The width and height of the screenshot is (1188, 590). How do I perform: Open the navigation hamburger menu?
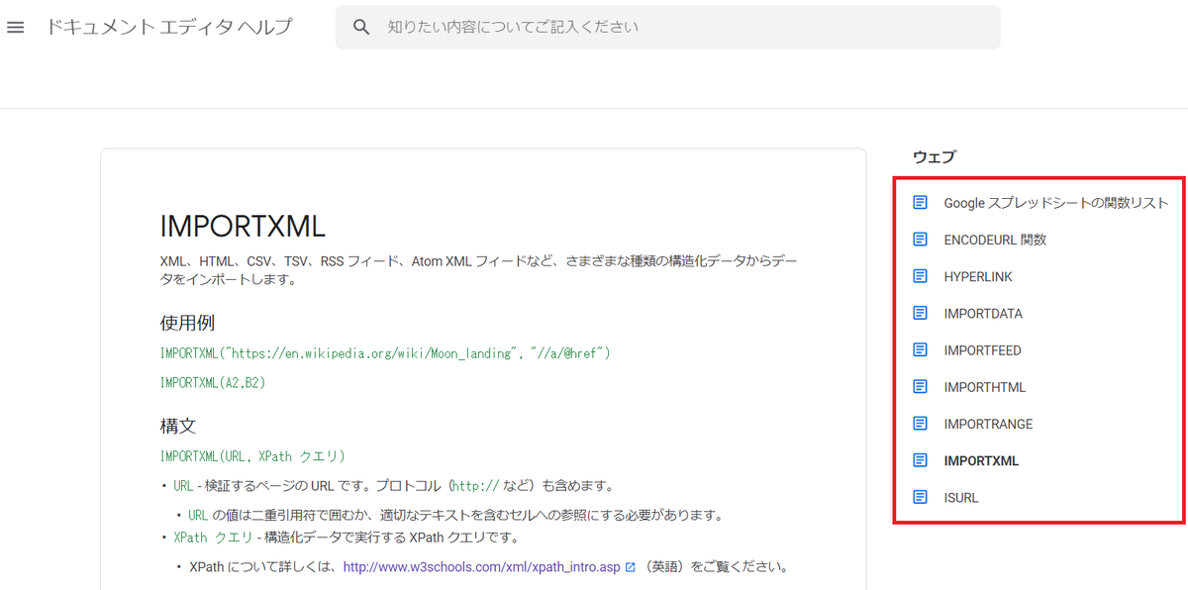[15, 27]
